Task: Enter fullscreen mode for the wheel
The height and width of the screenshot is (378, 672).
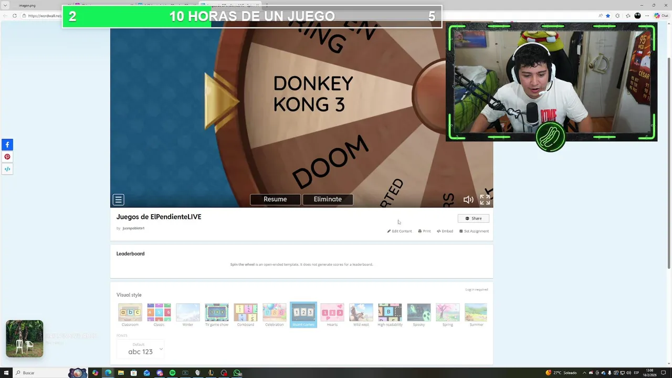Action: pyautogui.click(x=485, y=199)
